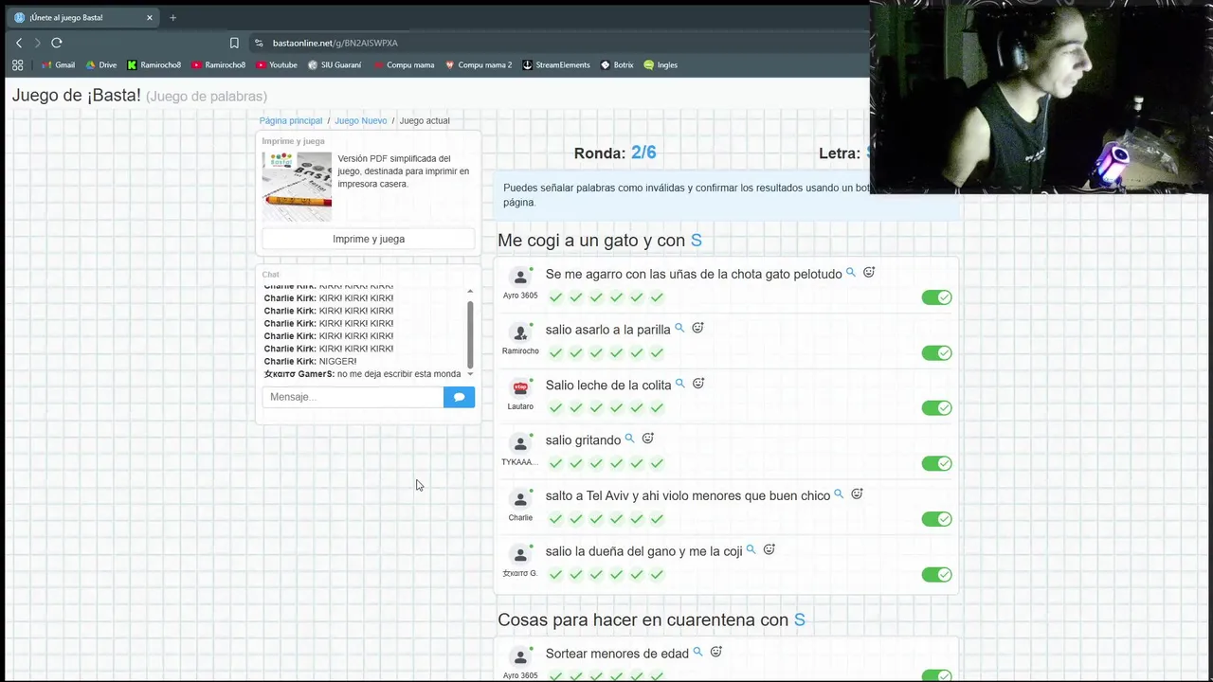Screen dimensions: 1213x682
Task: Toggle validity of Lautaro's answer
Action: point(936,408)
